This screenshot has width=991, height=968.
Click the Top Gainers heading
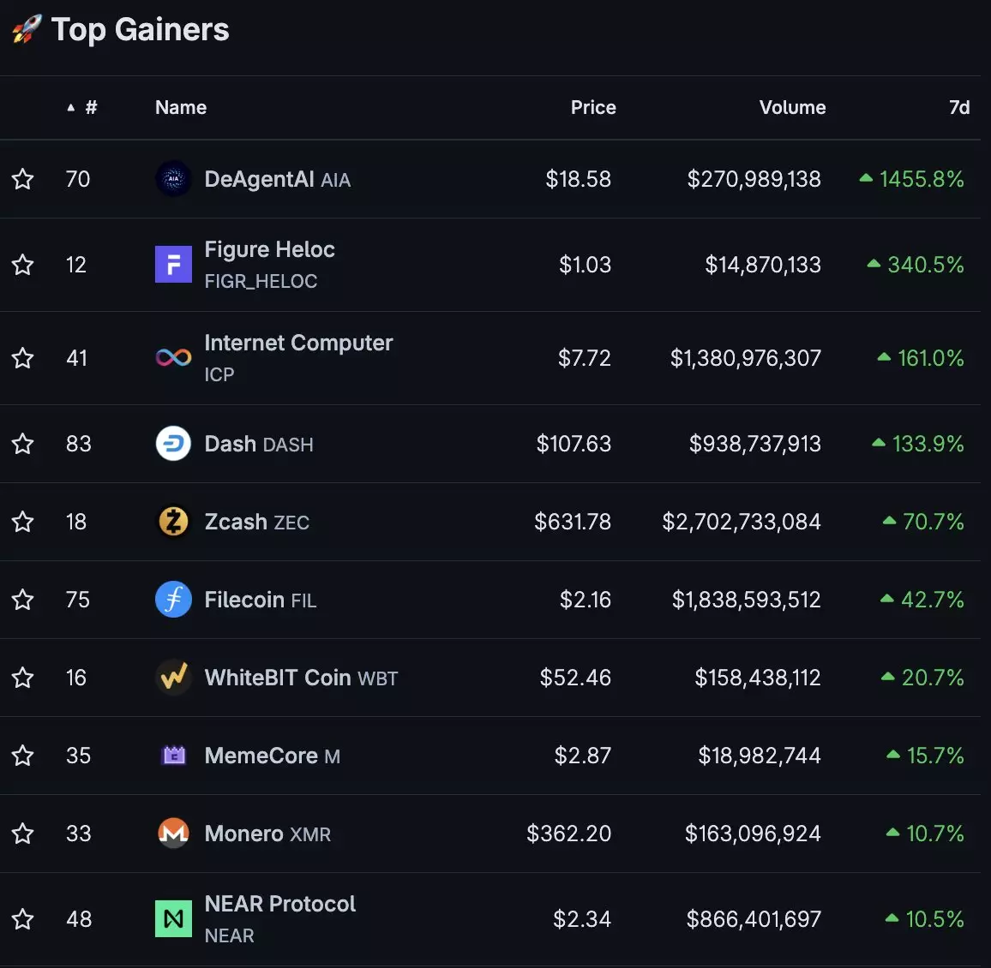140,30
